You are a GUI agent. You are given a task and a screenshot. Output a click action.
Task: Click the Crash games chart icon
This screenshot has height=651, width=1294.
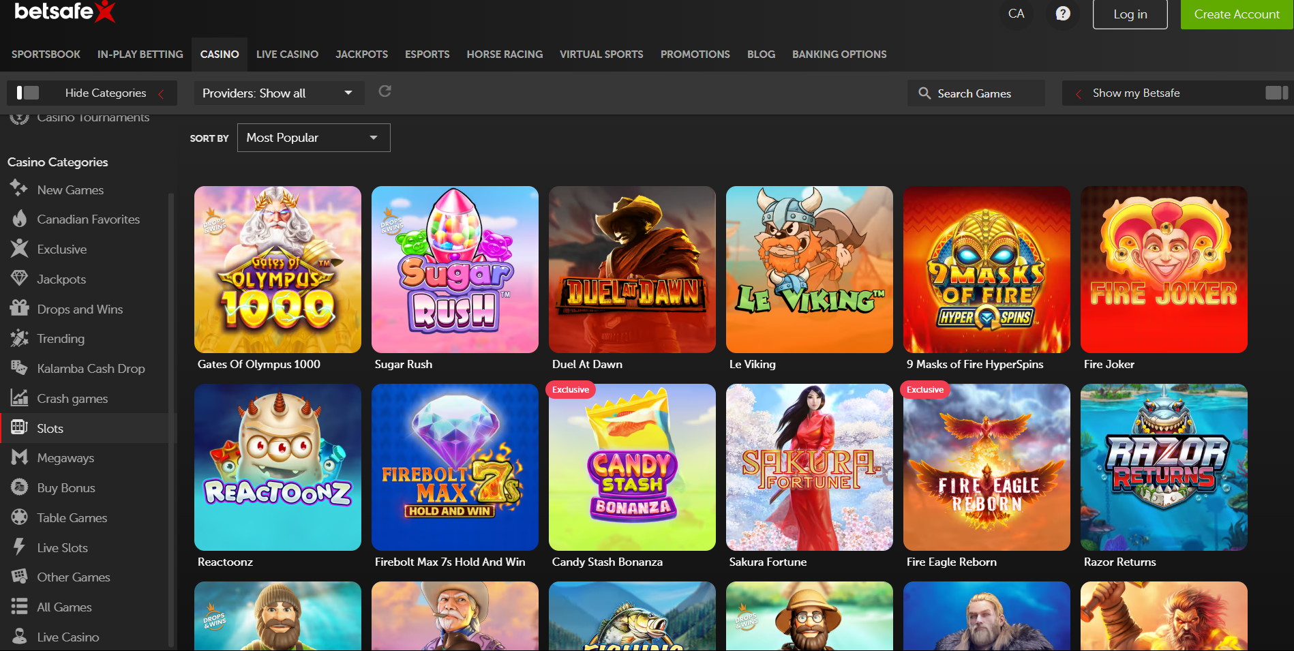pos(19,398)
